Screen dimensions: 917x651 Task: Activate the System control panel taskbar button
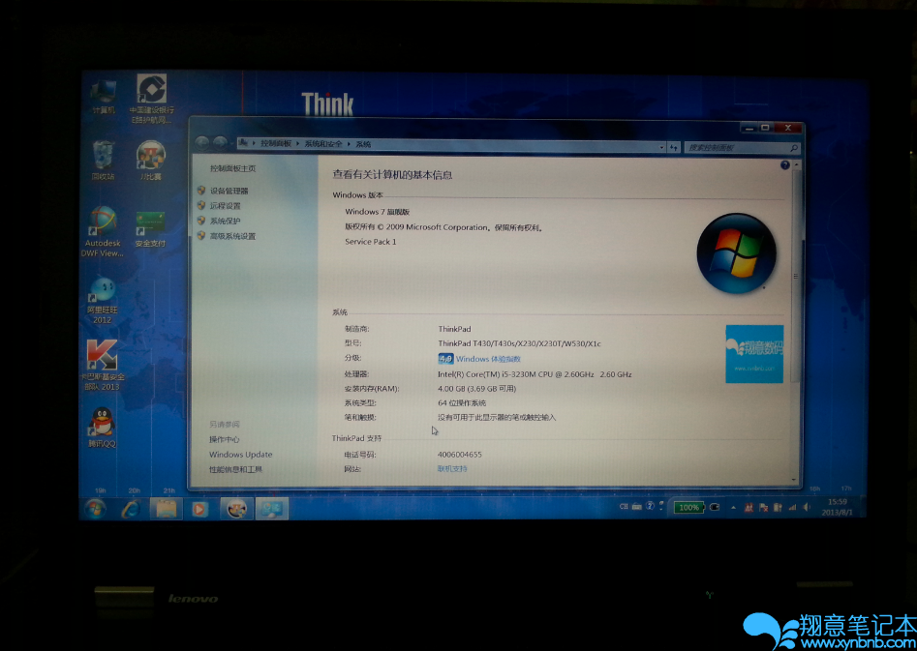click(272, 509)
